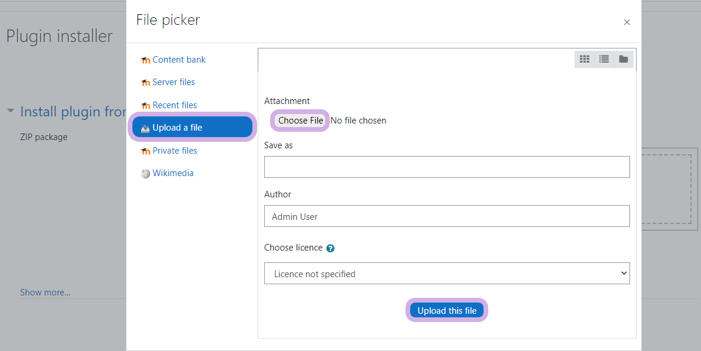
Task: Open the Recent files repository
Action: [174, 105]
